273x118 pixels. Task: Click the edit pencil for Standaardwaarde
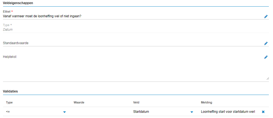(x=266, y=43)
